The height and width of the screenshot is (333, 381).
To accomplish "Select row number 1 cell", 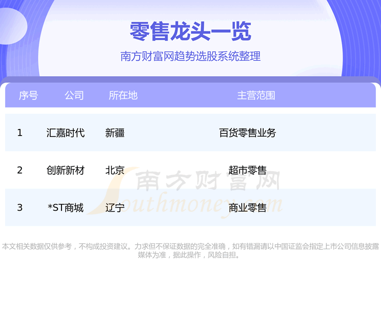I will [x=20, y=133].
